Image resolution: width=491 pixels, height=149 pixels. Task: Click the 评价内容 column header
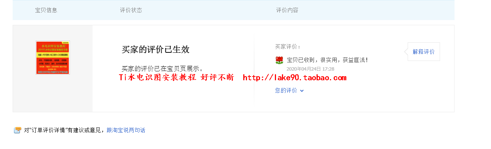(x=287, y=10)
